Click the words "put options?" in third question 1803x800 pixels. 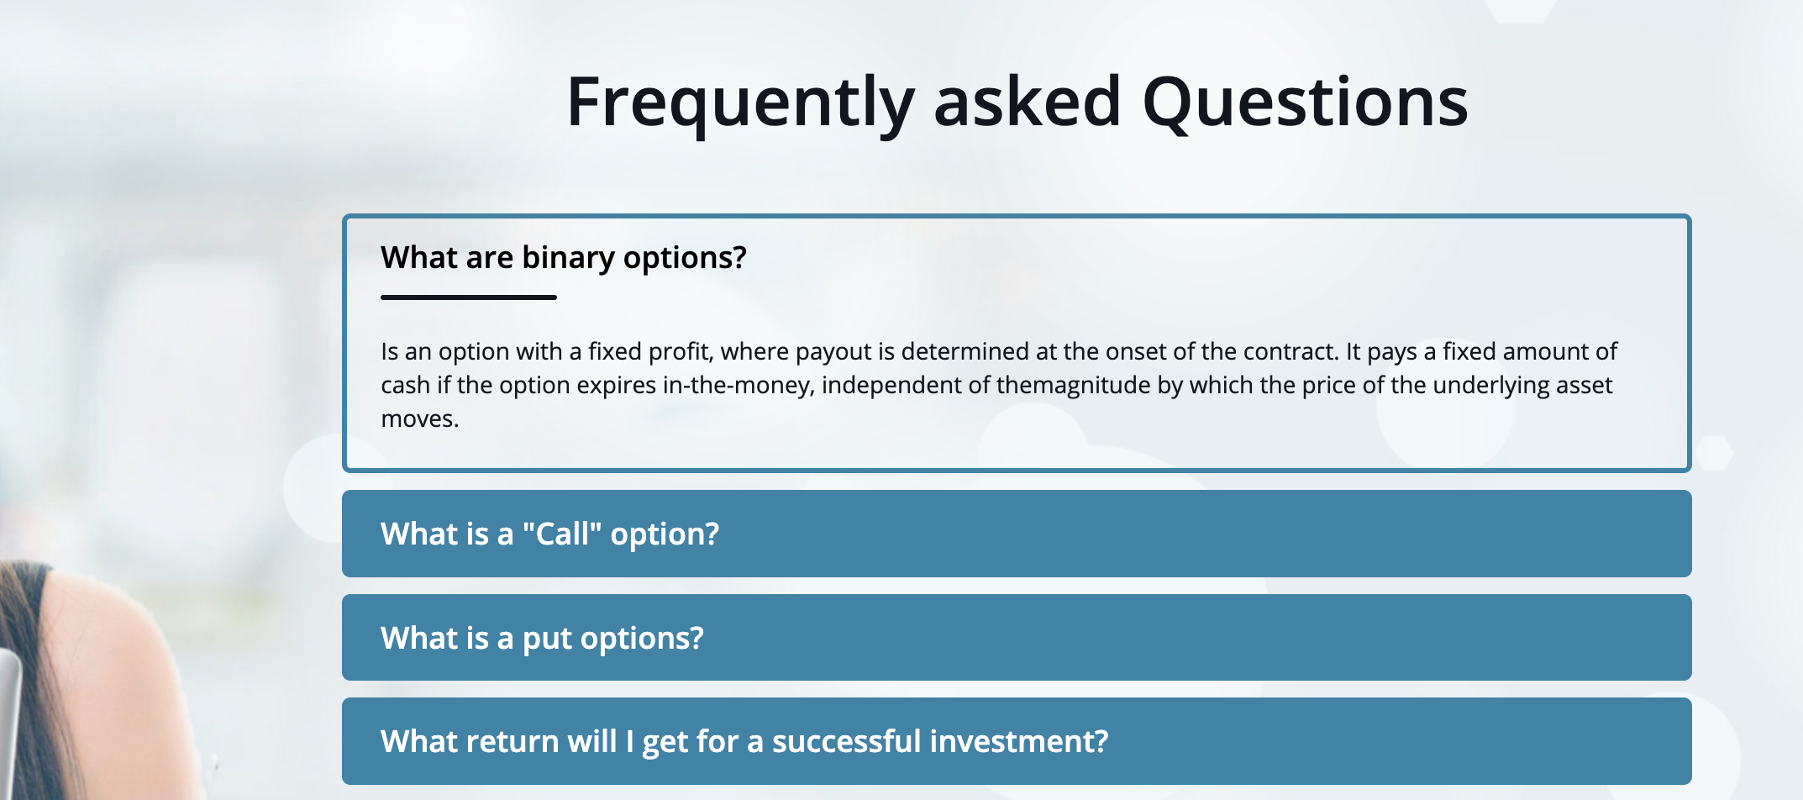[x=613, y=639]
